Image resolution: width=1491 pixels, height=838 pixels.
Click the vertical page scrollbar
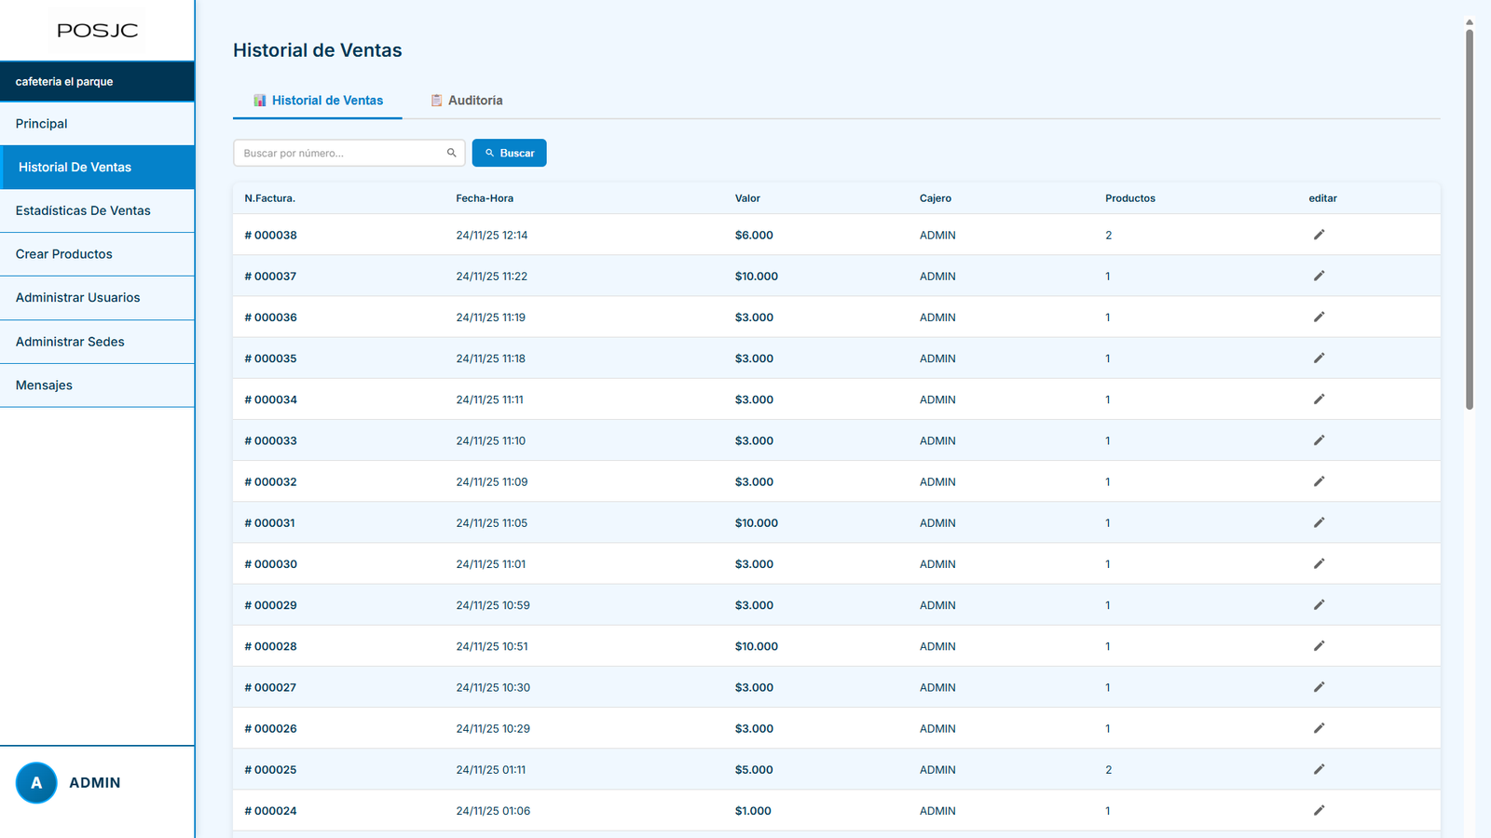(x=1469, y=219)
